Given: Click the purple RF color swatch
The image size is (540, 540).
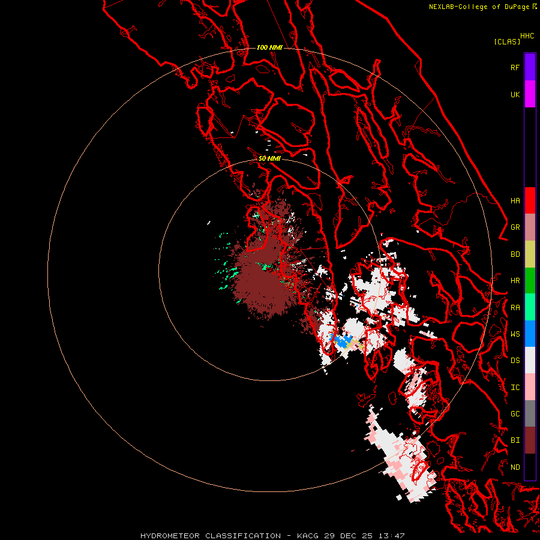Looking at the screenshot, I should coord(530,67).
